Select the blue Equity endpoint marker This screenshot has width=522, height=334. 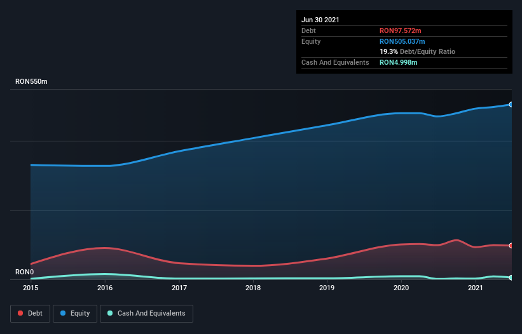pos(511,105)
